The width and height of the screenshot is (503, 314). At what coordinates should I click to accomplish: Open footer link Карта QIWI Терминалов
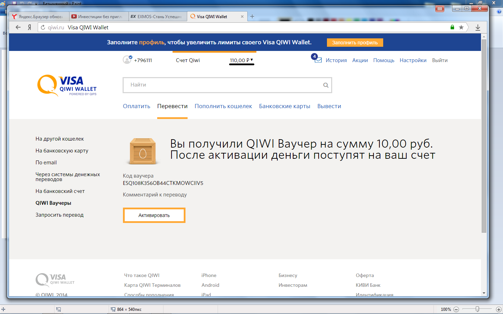tap(152, 285)
